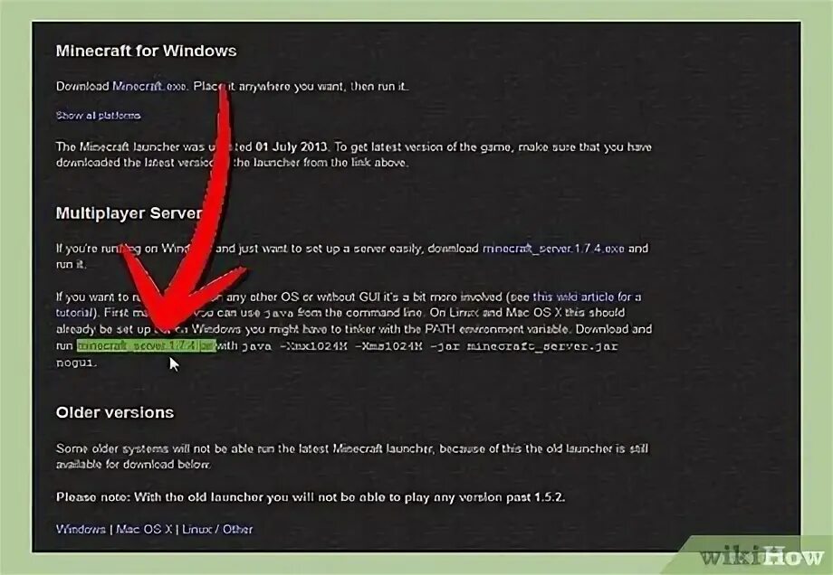Download minecraft_server.1.7.4.exe from its link
The image size is (833, 575).
[x=553, y=249]
